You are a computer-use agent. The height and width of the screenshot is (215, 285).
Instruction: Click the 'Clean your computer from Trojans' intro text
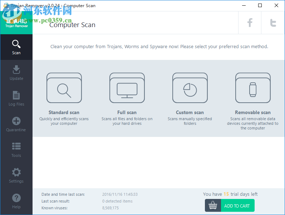coord(159,47)
